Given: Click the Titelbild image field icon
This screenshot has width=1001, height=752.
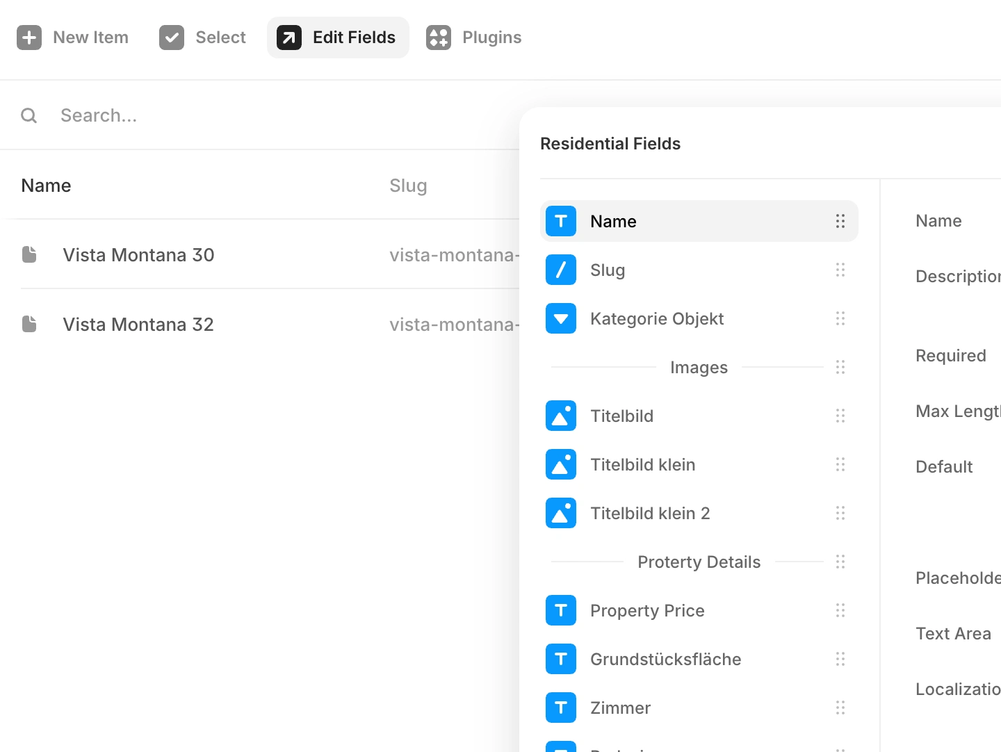Looking at the screenshot, I should [561, 416].
